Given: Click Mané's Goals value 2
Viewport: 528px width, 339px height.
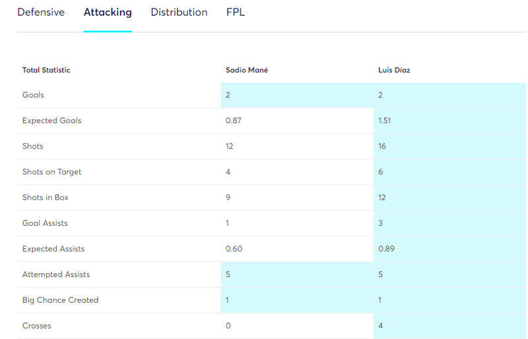Looking at the screenshot, I should 228,95.
